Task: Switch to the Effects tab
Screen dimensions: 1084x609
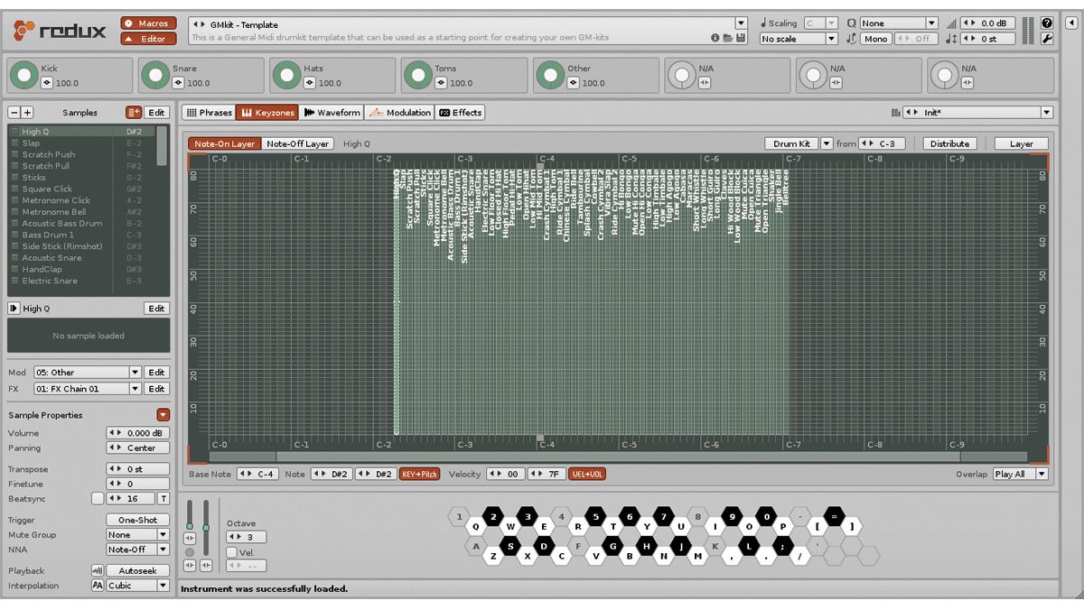Action: pos(461,113)
